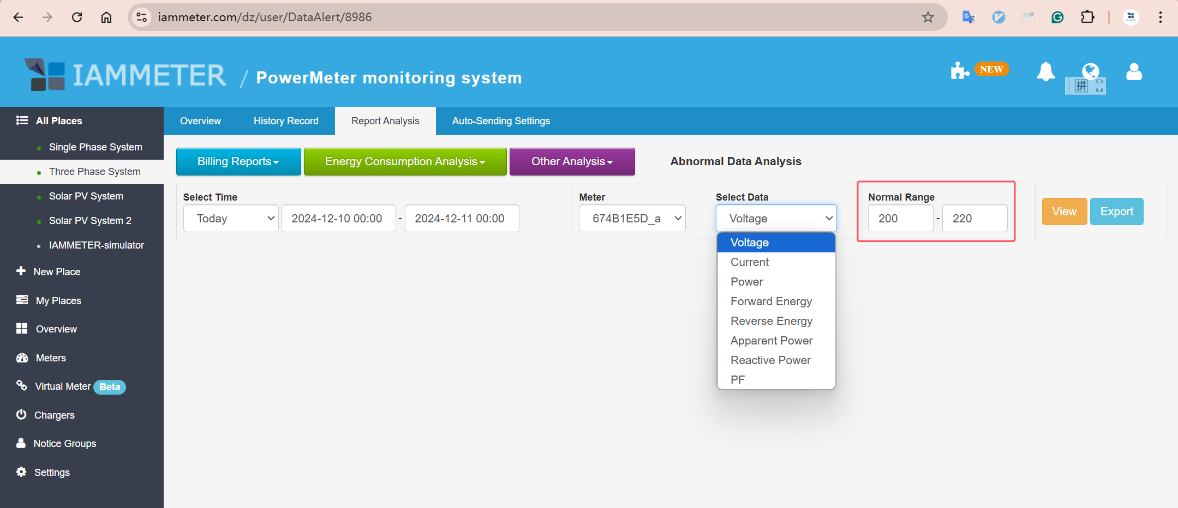Bookmark this page with the star
Screen dimensions: 1178x508
928,17
